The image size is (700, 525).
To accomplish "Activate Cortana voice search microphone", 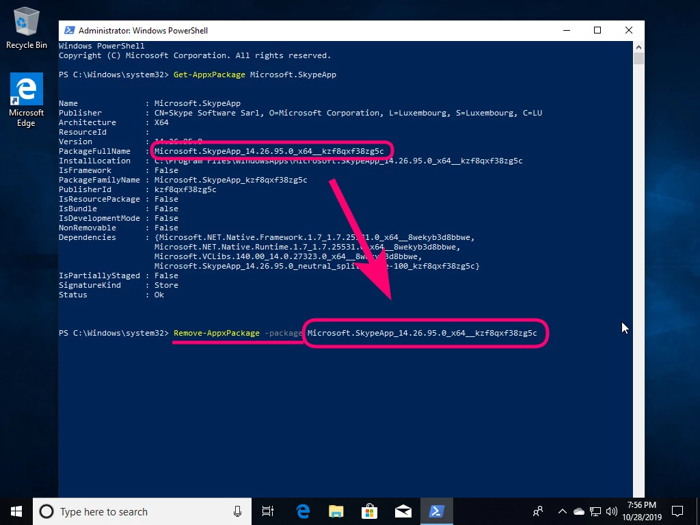I will (x=237, y=511).
